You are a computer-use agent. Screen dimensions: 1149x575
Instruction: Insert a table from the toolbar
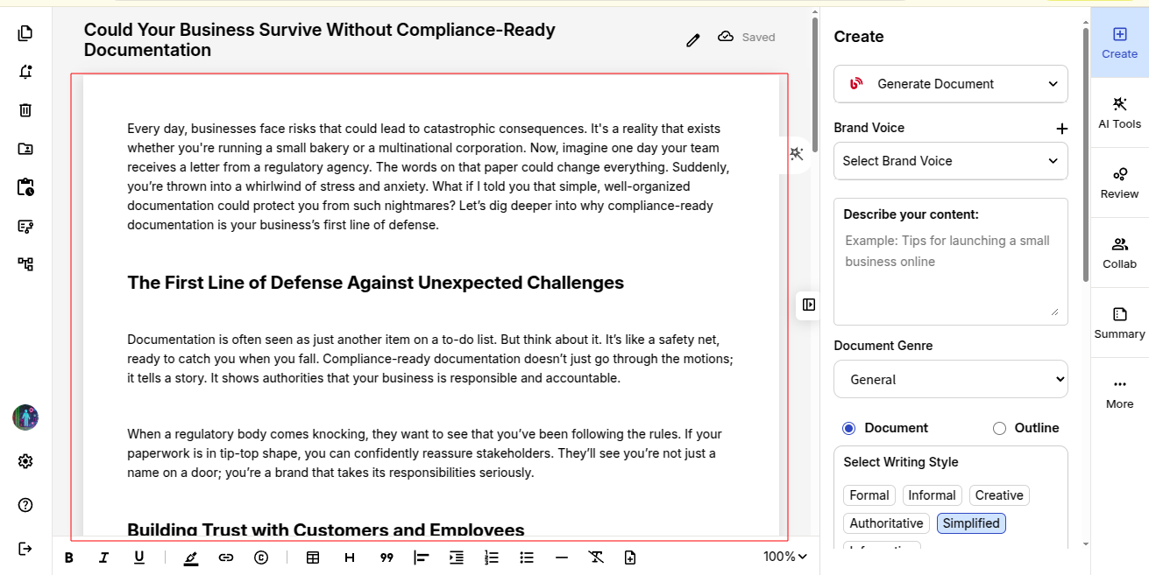pyautogui.click(x=313, y=557)
